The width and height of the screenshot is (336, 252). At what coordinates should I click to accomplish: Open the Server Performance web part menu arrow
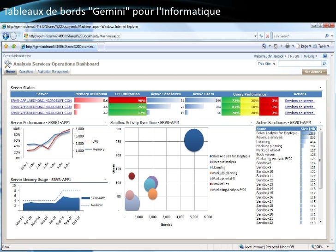105,122
